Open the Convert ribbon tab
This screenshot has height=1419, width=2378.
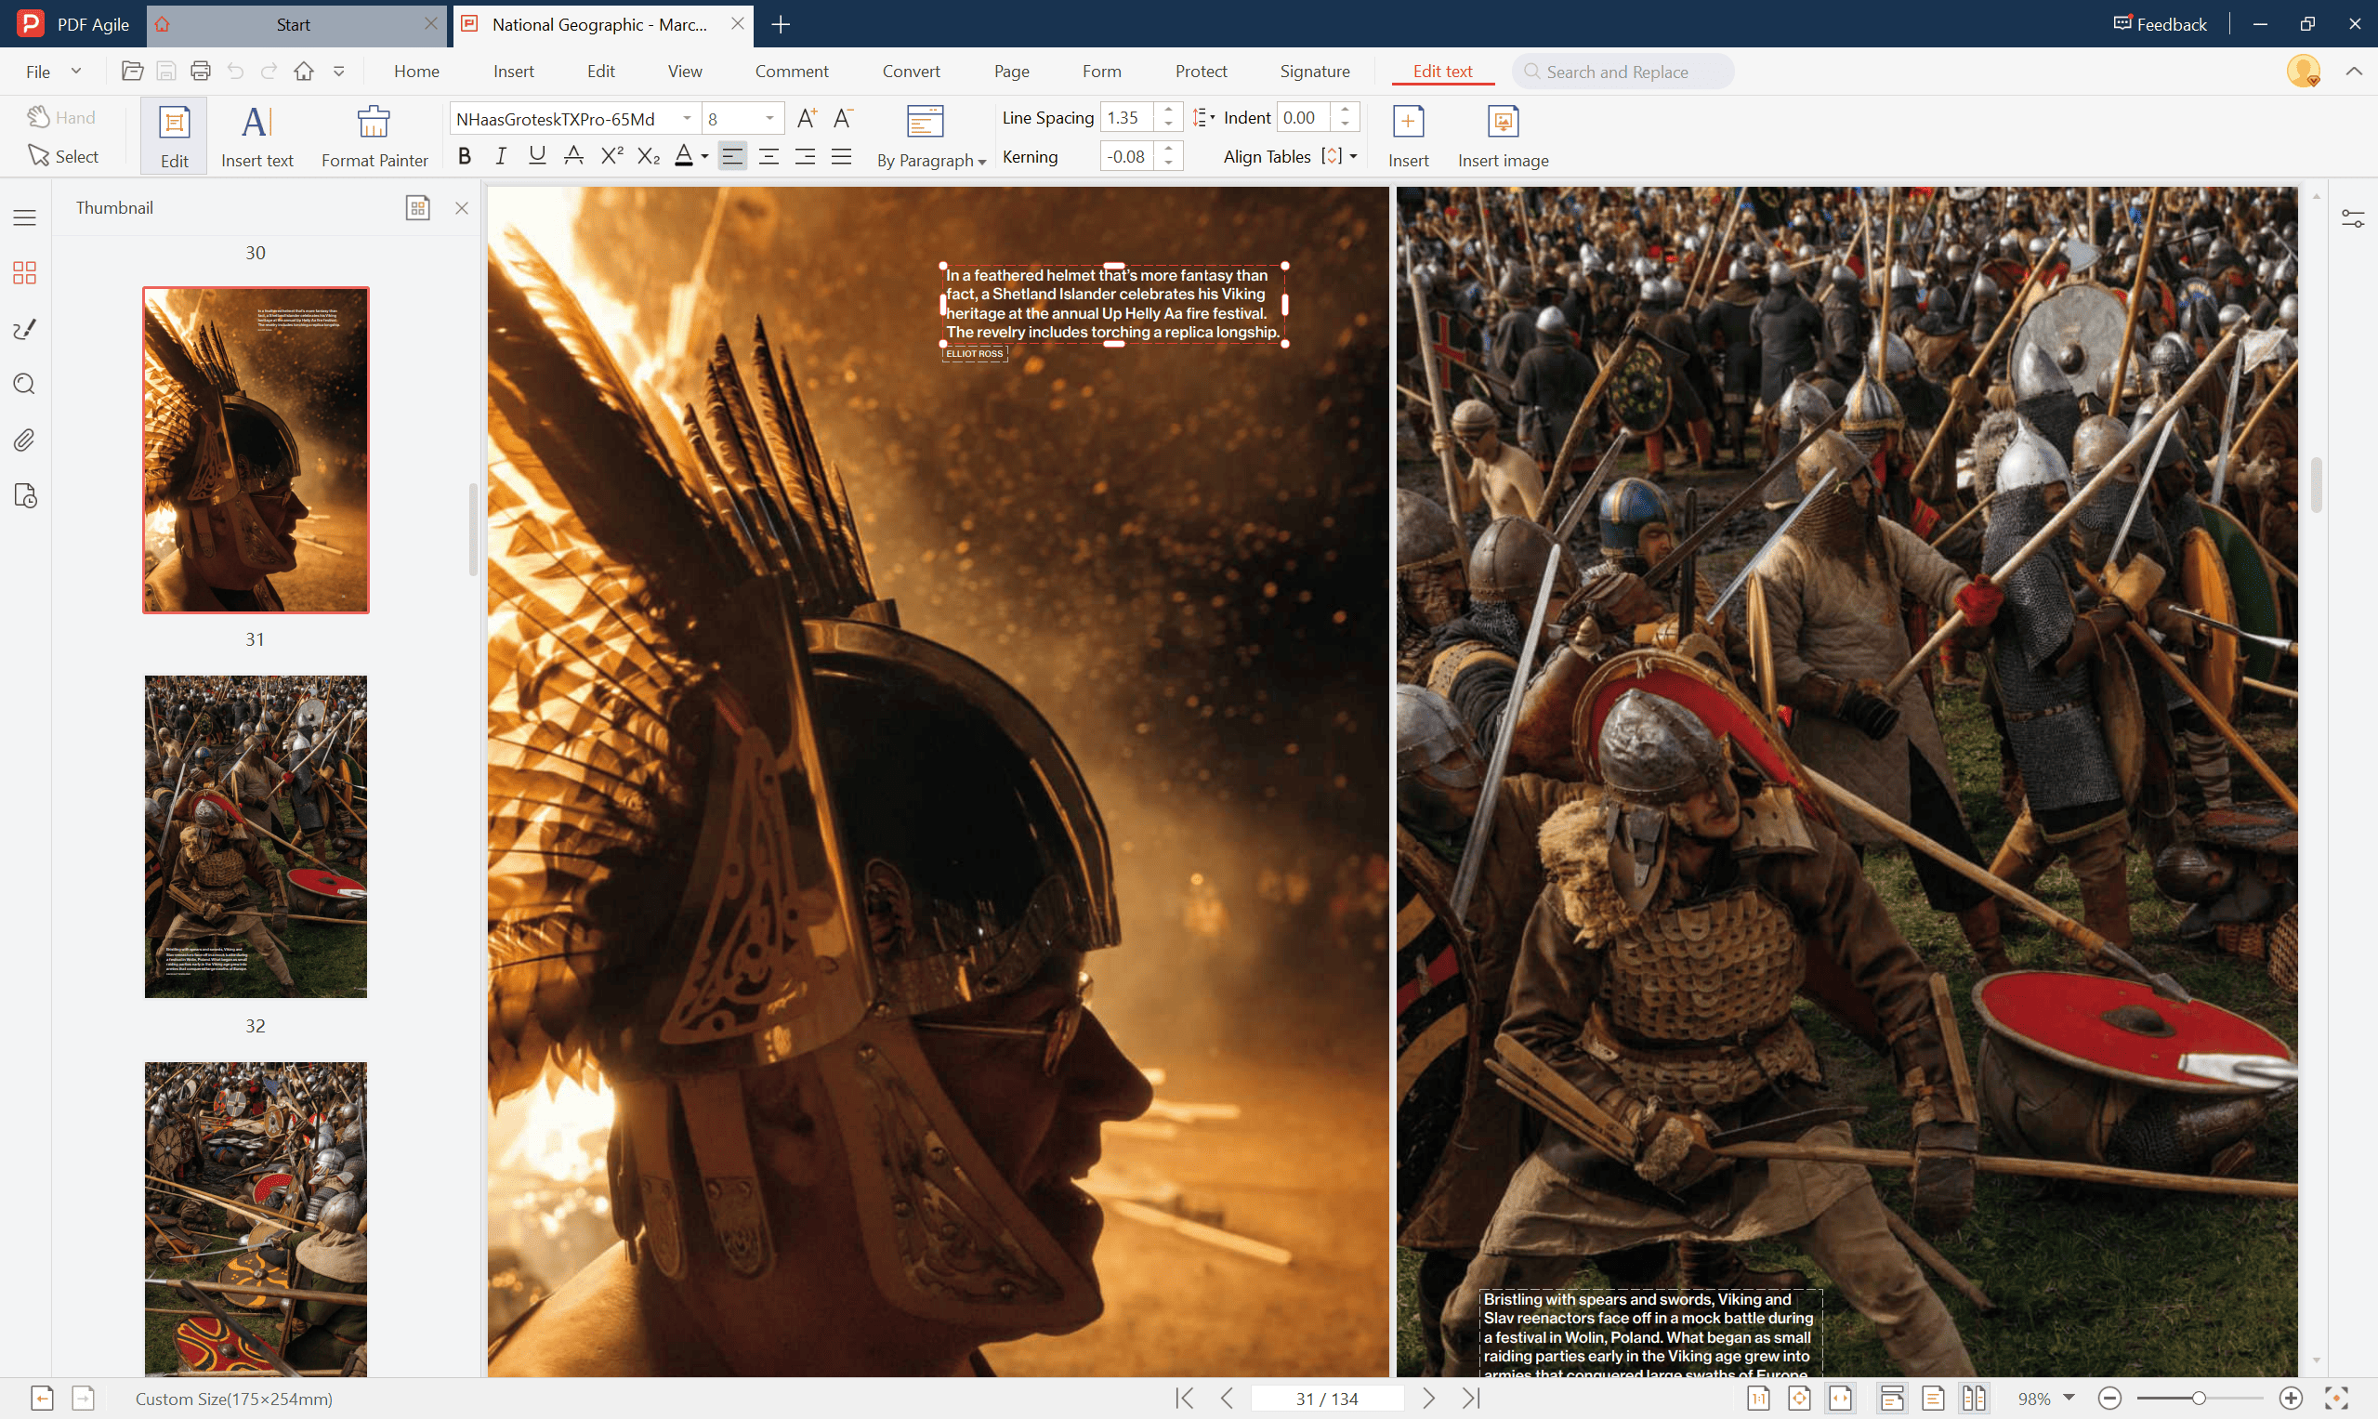[911, 72]
